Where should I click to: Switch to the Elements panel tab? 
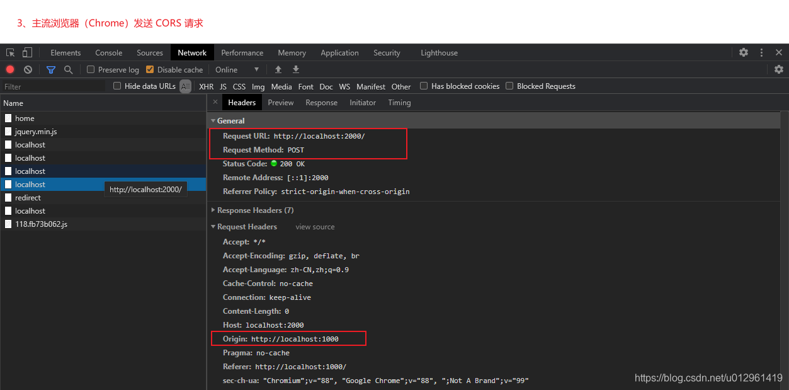[x=65, y=53]
